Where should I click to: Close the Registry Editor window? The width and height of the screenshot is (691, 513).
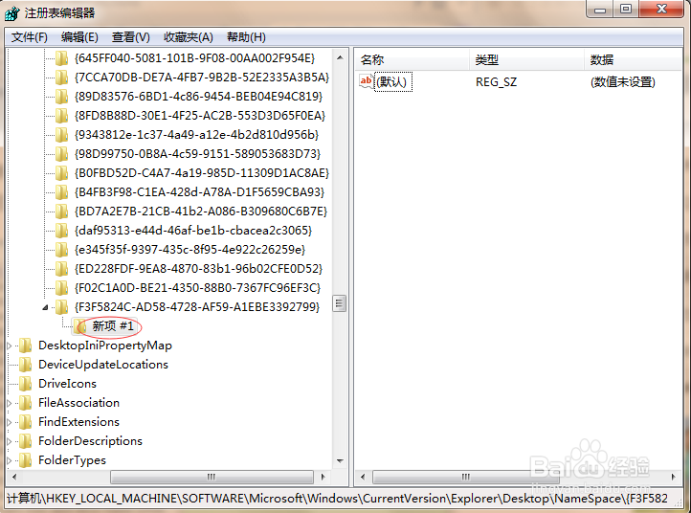point(661,10)
